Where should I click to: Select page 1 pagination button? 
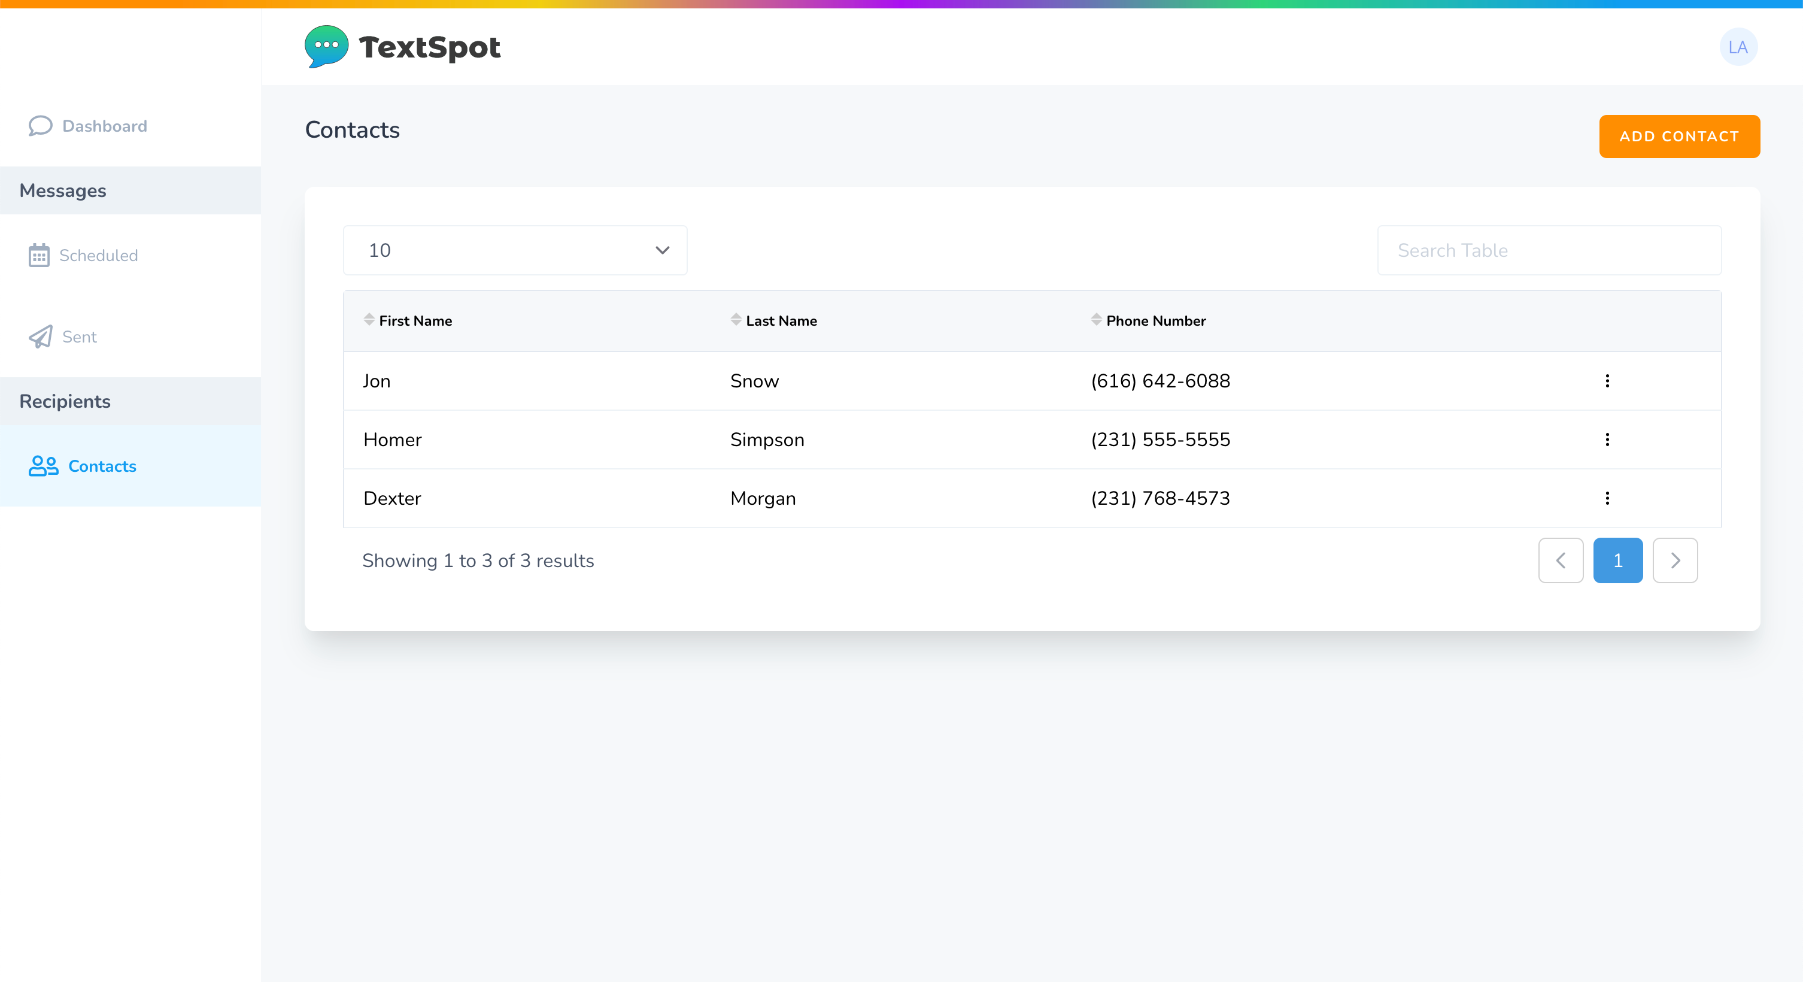(1617, 560)
